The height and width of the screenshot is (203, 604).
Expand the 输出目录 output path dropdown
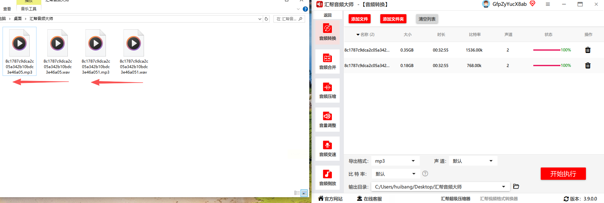[x=440, y=187]
